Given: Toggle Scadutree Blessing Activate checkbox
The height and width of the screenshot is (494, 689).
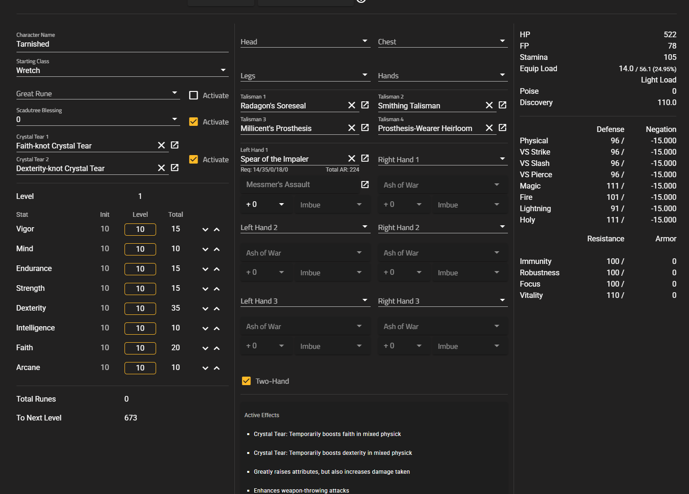Looking at the screenshot, I should [x=193, y=122].
